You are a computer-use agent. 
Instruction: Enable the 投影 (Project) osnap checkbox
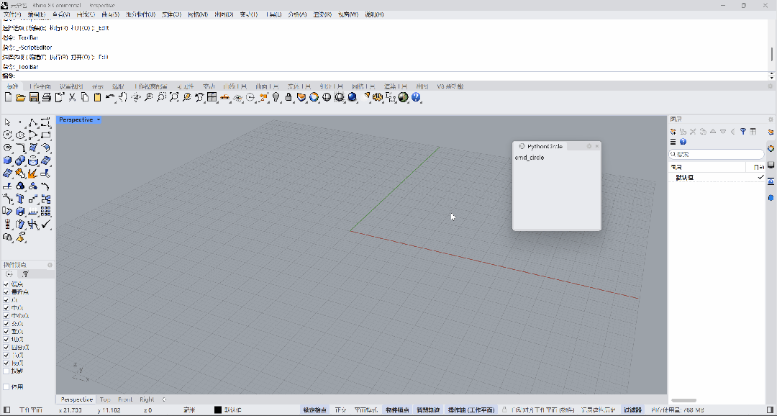(6, 371)
